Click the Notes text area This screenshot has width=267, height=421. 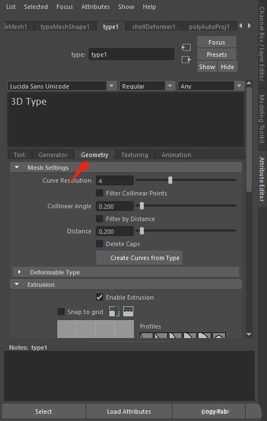click(129, 376)
